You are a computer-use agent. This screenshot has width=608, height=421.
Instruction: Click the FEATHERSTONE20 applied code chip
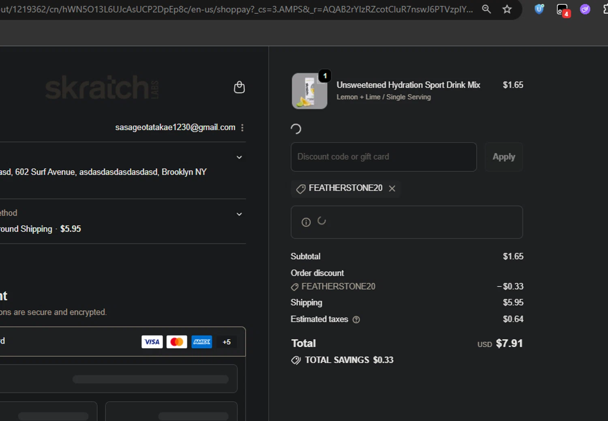pyautogui.click(x=346, y=188)
